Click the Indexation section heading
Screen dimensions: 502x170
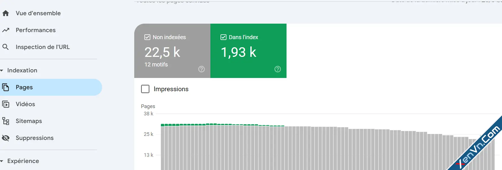pyautogui.click(x=22, y=70)
